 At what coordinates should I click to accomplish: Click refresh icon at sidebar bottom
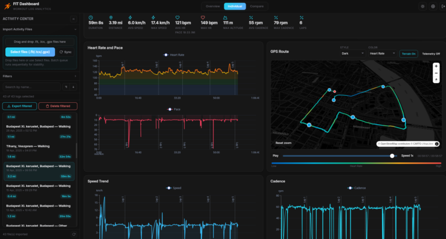(74, 234)
